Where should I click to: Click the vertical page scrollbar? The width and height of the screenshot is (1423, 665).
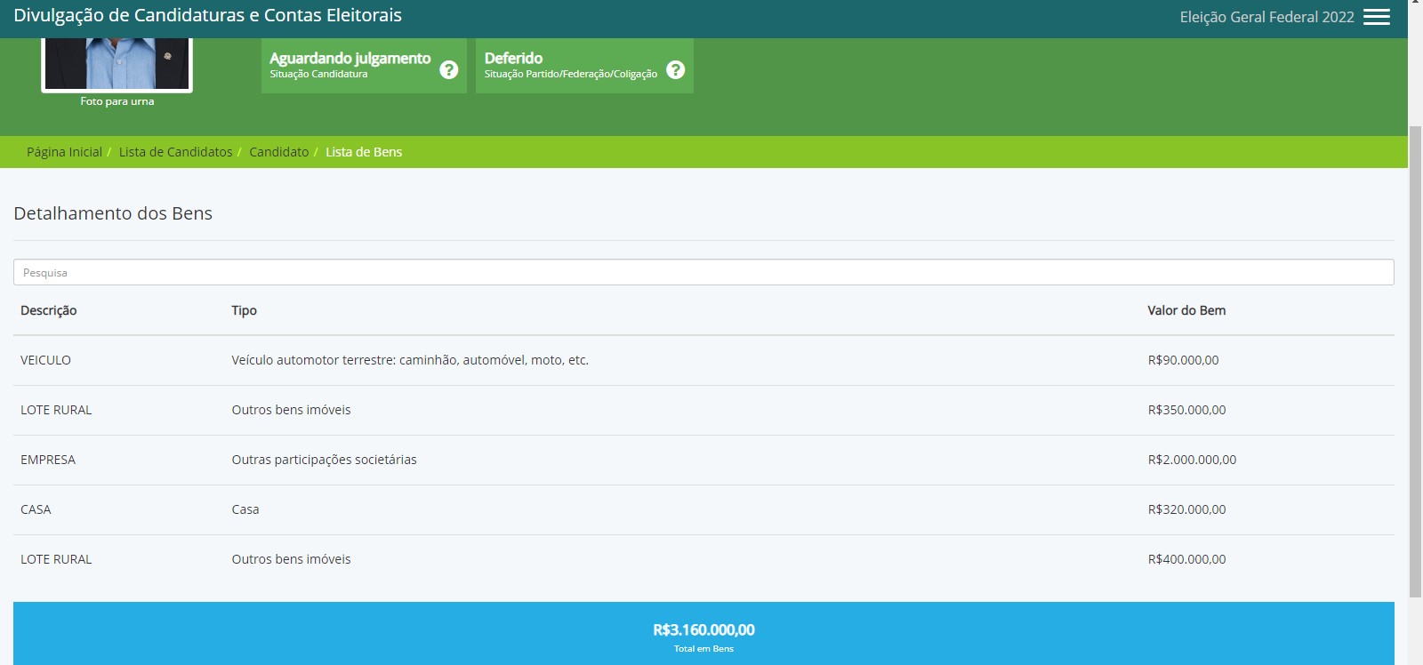[x=1415, y=356]
